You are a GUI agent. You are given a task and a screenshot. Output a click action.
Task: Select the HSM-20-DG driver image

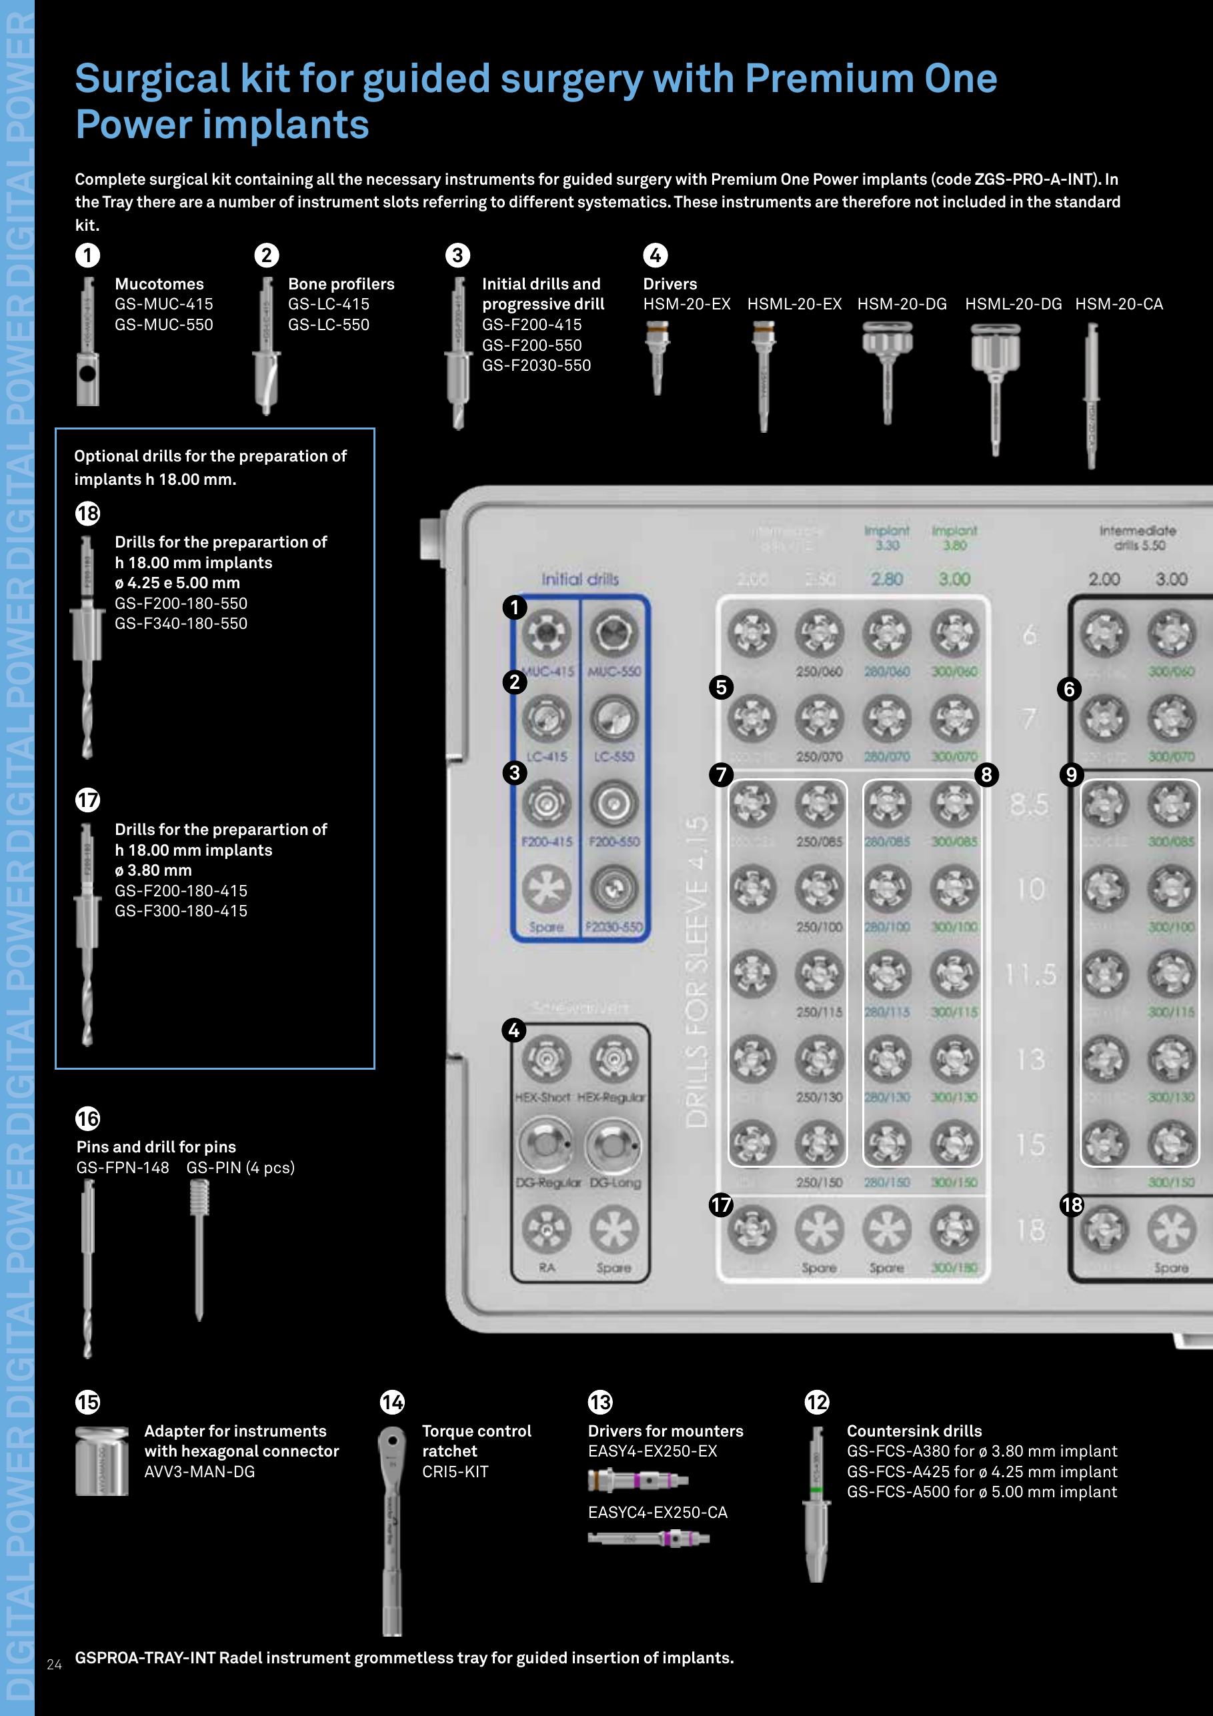(887, 372)
